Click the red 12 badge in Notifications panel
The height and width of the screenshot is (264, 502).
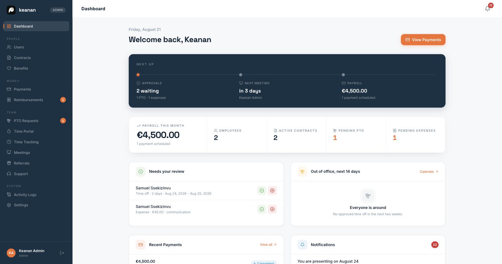pyautogui.click(x=435, y=245)
